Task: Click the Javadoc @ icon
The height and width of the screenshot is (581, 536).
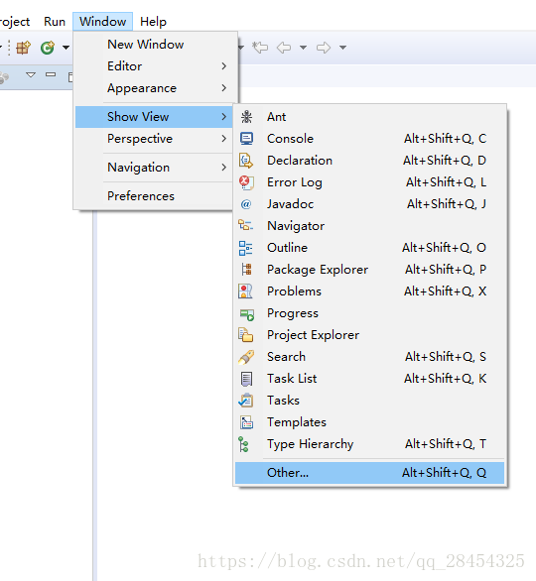Action: point(246,204)
